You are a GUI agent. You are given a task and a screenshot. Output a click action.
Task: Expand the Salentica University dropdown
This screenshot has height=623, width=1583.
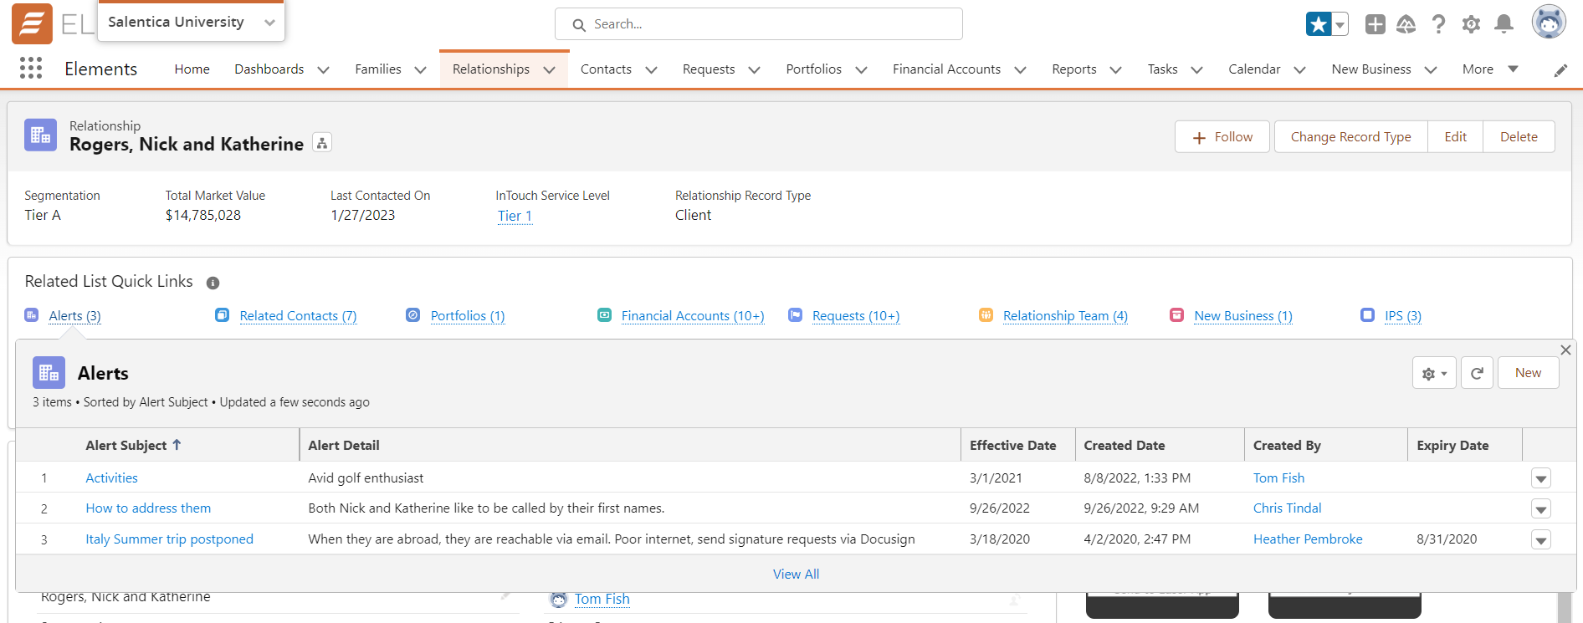coord(269,23)
